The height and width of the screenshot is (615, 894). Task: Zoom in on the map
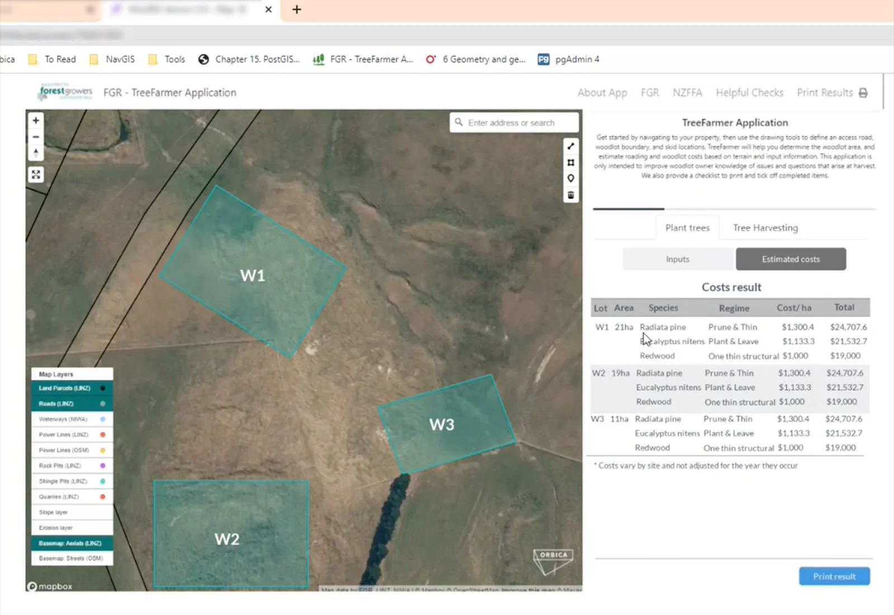pyautogui.click(x=36, y=121)
